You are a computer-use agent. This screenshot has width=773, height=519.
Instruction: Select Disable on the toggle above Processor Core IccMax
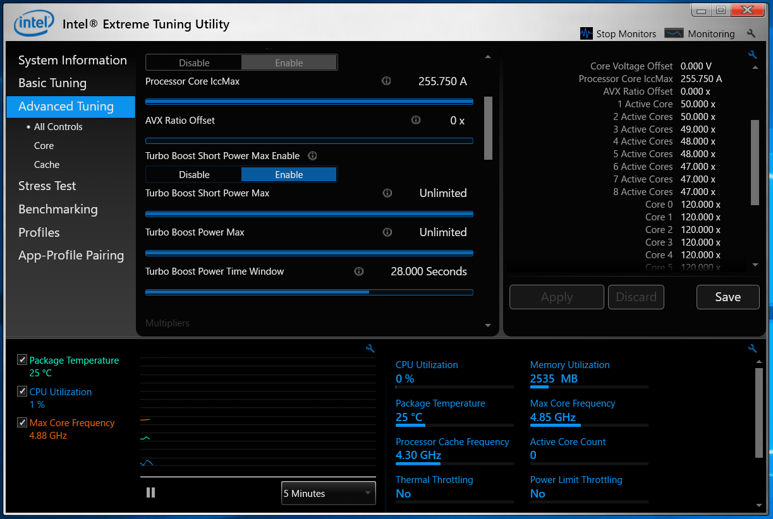coord(194,63)
